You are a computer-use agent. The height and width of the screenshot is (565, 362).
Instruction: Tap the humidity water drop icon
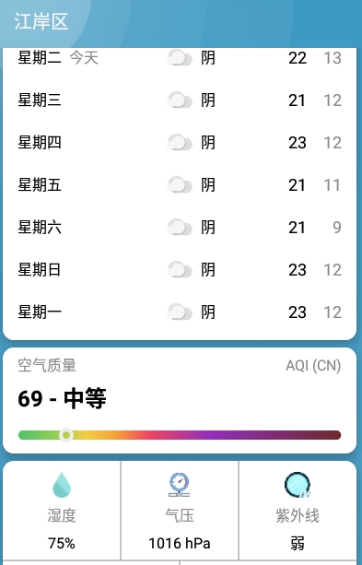coord(62,485)
